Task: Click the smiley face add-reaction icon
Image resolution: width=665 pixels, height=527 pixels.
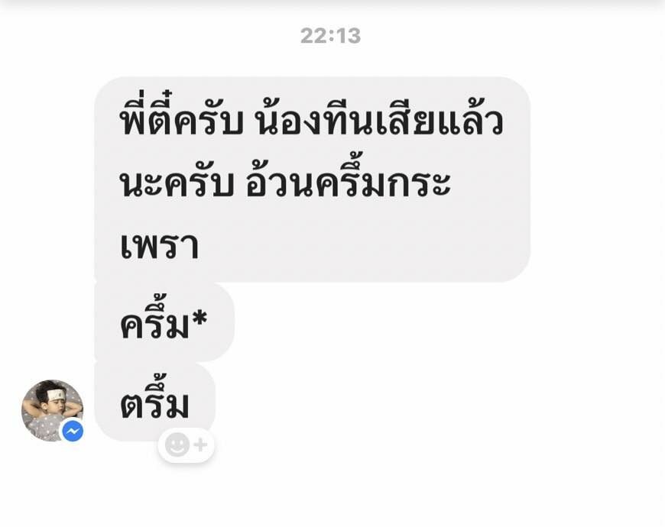Action: [x=177, y=445]
